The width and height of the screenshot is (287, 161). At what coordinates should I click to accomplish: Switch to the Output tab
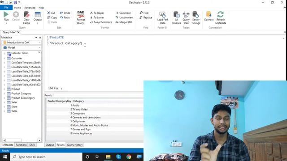(x=50, y=145)
